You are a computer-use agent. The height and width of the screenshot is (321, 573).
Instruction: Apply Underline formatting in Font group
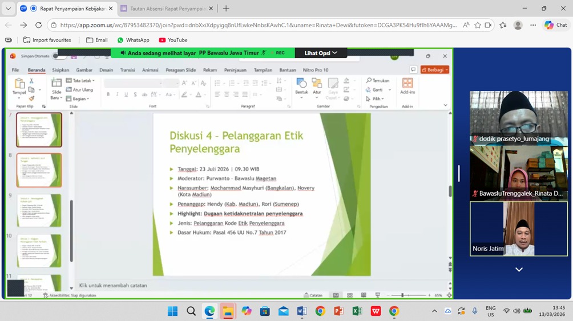(126, 94)
